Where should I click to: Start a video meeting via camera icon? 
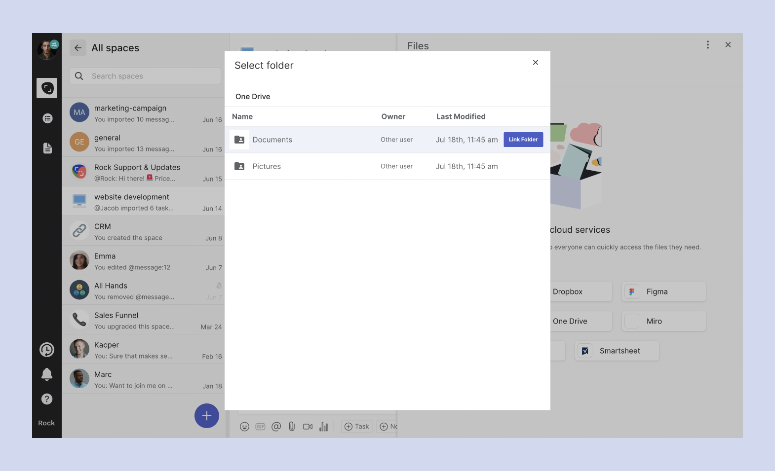point(308,427)
